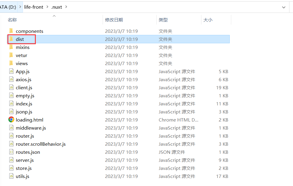The width and height of the screenshot is (293, 186).
Task: Click 文件夹 type in components row
Action: pyautogui.click(x=165, y=31)
